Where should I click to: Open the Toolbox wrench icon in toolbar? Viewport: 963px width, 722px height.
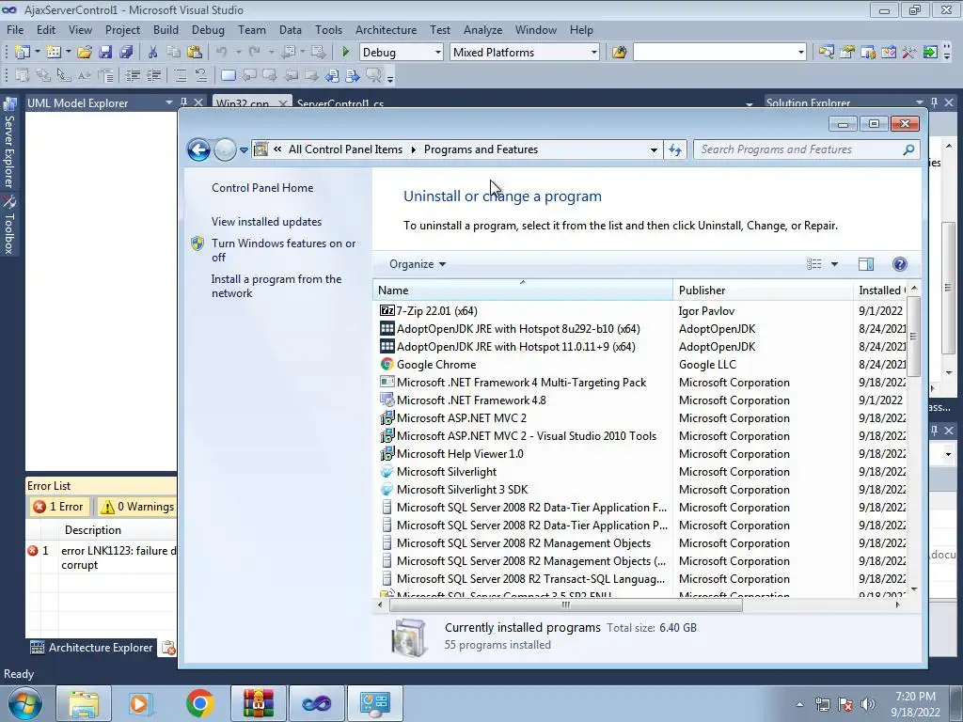pos(909,53)
